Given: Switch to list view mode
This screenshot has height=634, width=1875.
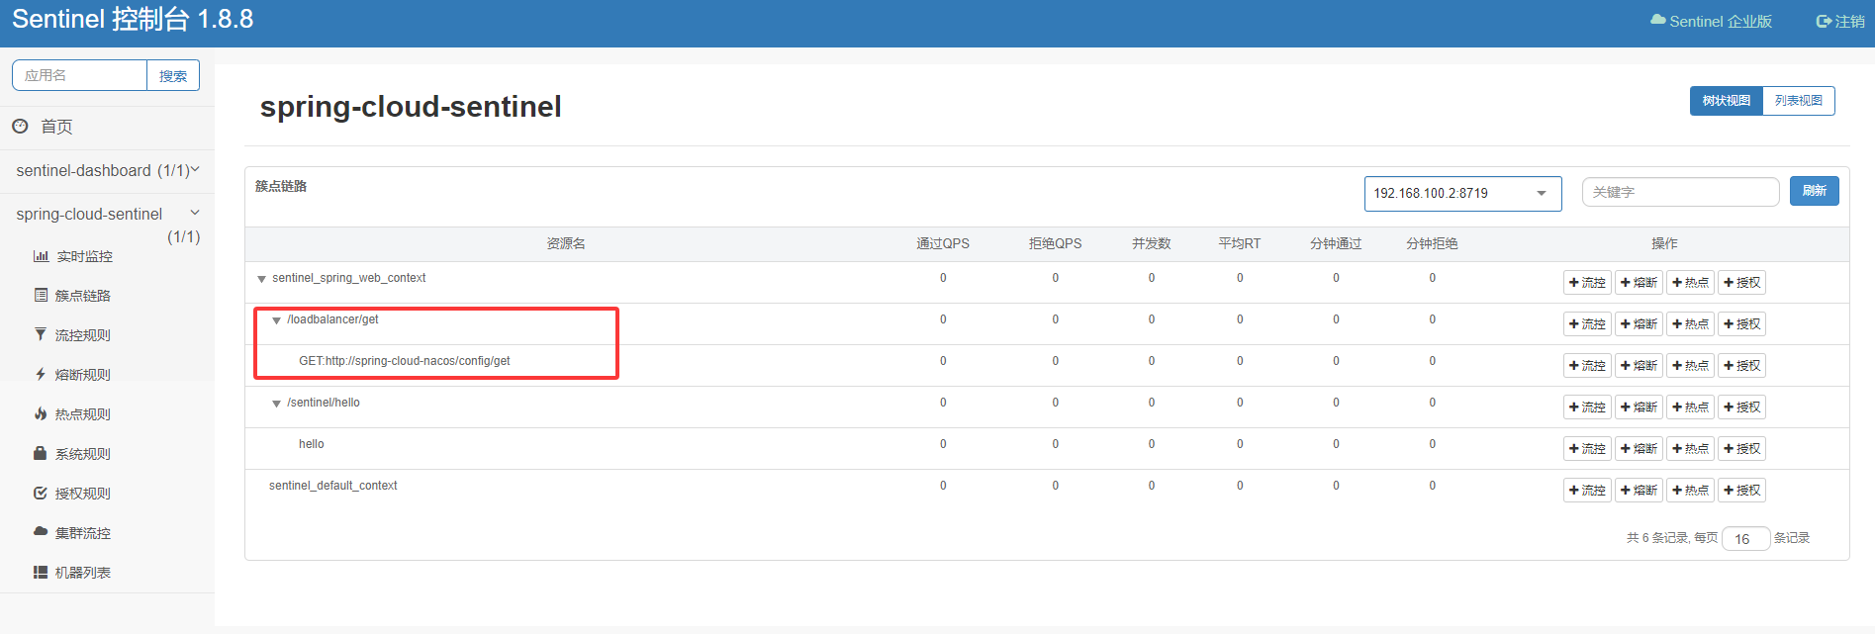Looking at the screenshot, I should [x=1798, y=101].
